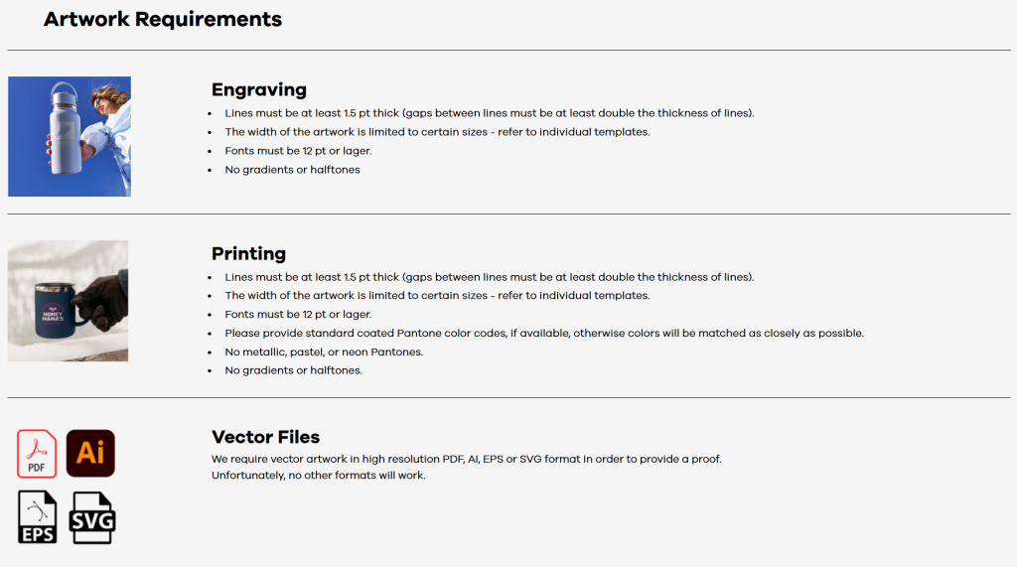Click the PDF file format icon
The height and width of the screenshot is (567, 1017).
37,454
